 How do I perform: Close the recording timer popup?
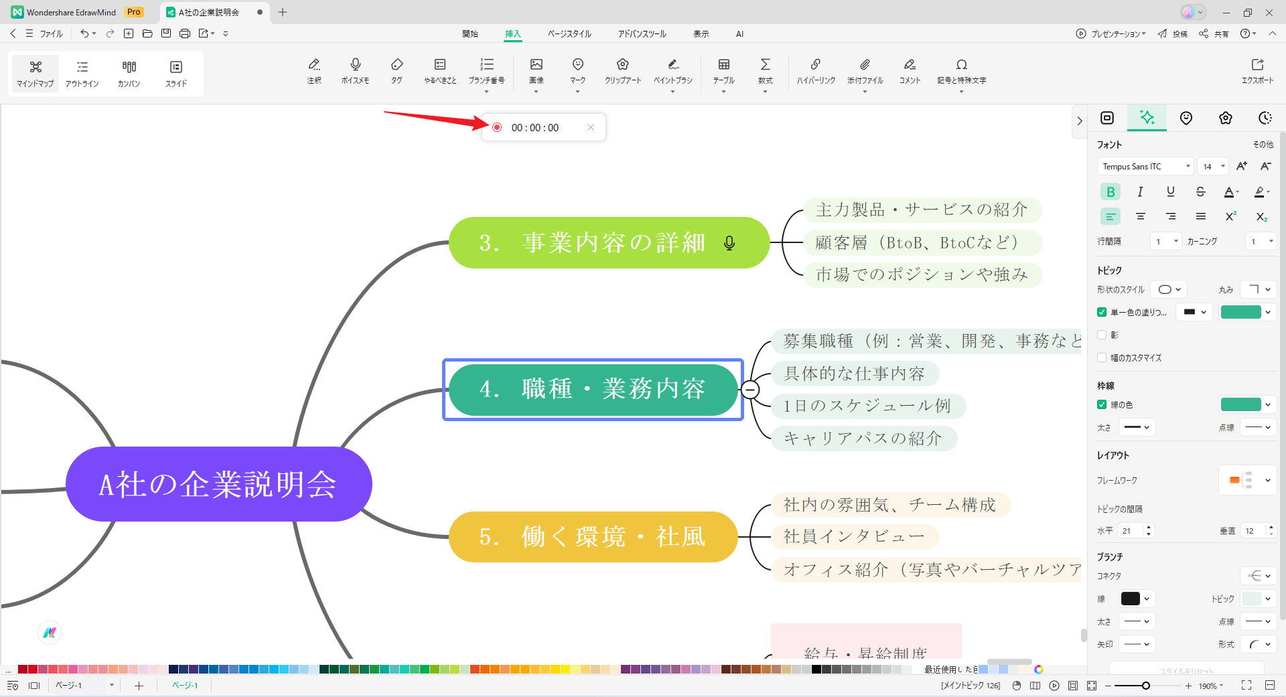(x=590, y=127)
